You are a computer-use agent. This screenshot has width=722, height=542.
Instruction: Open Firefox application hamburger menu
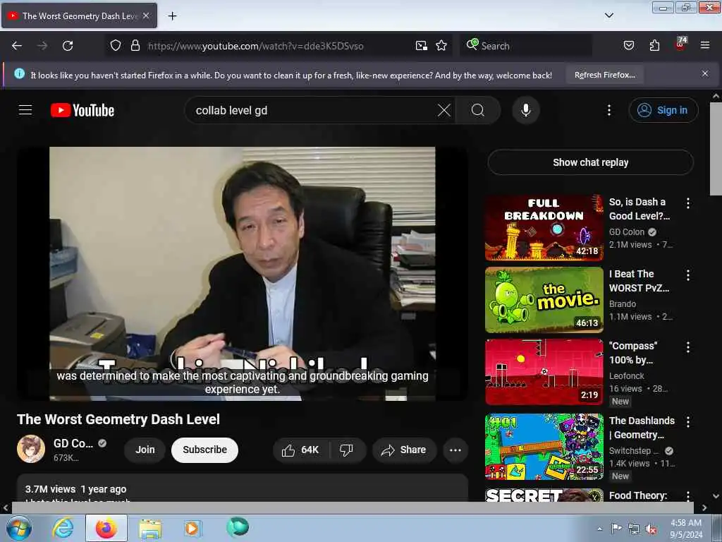(x=705, y=45)
